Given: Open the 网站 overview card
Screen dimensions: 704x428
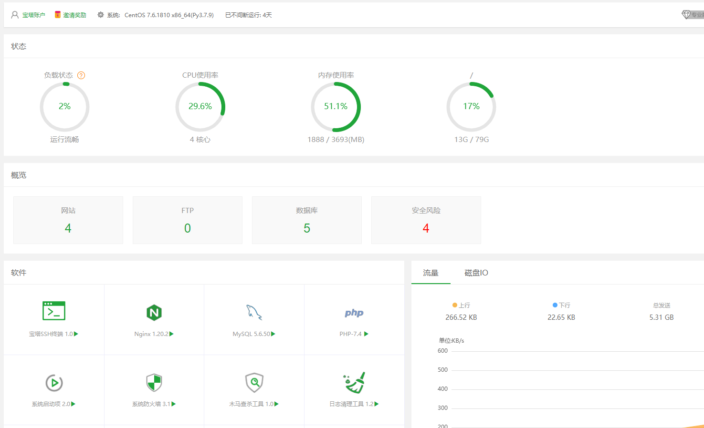Looking at the screenshot, I should click(x=68, y=220).
